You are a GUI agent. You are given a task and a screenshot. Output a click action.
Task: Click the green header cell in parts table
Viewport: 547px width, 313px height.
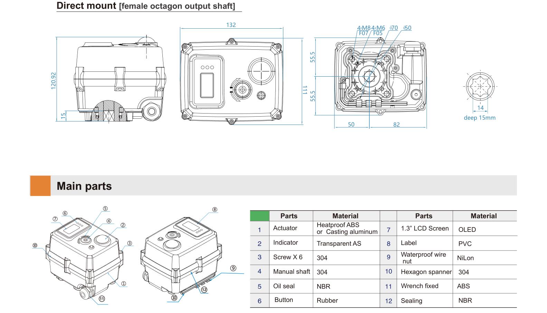point(259,216)
